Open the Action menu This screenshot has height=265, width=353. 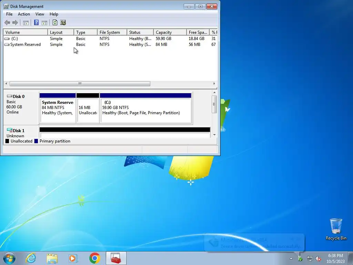tap(24, 14)
